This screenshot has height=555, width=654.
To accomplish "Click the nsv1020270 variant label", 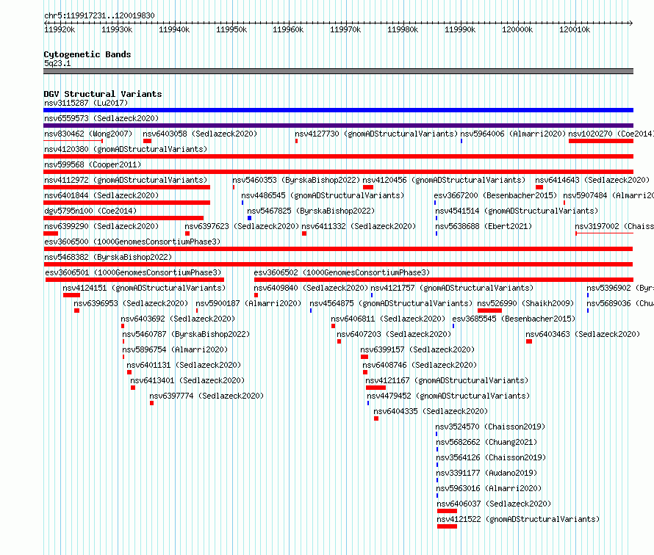I will click(x=611, y=134).
